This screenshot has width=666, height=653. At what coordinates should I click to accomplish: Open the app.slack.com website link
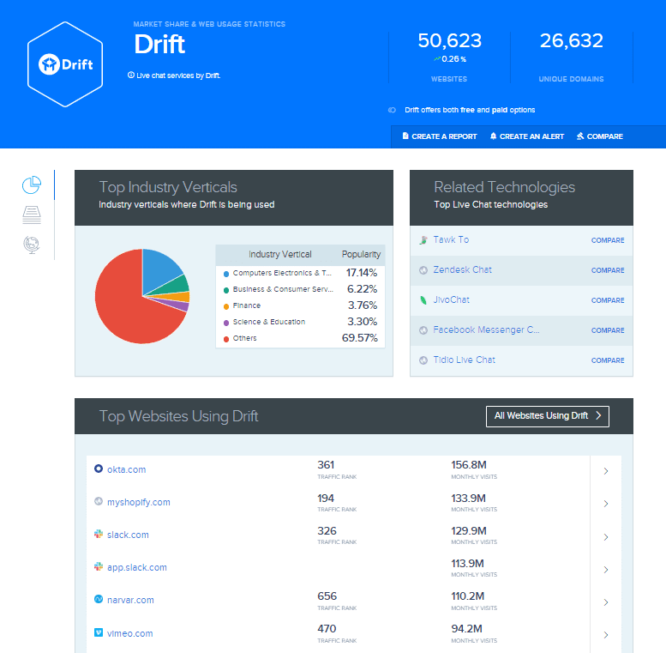(x=137, y=567)
